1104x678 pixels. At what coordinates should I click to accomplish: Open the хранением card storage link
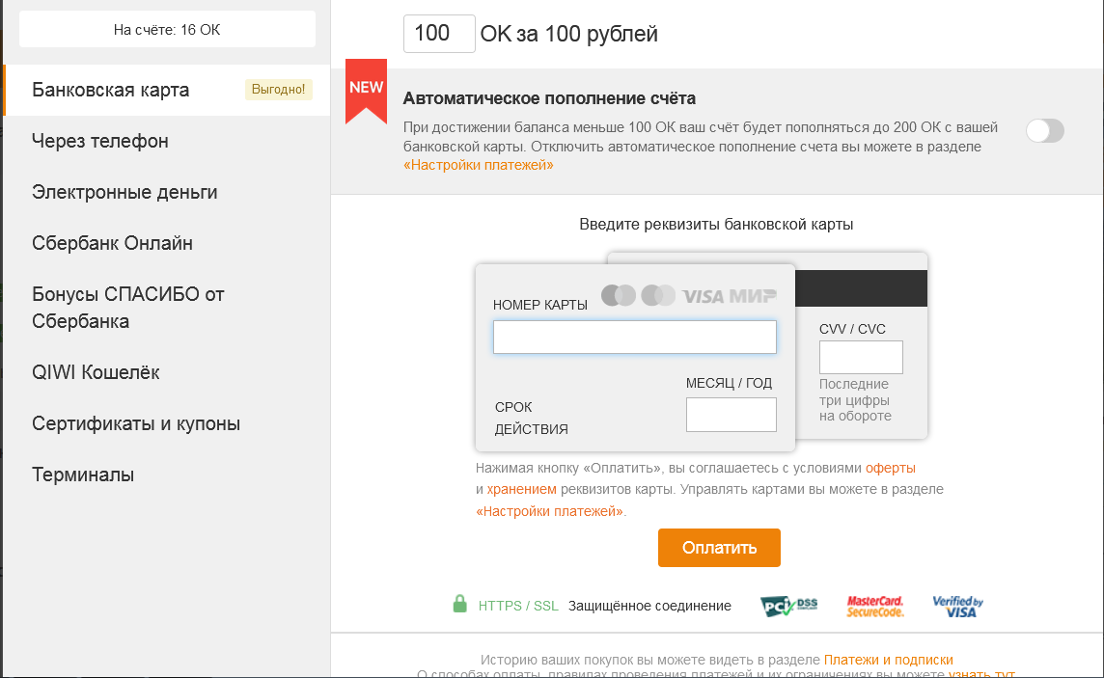click(x=521, y=490)
